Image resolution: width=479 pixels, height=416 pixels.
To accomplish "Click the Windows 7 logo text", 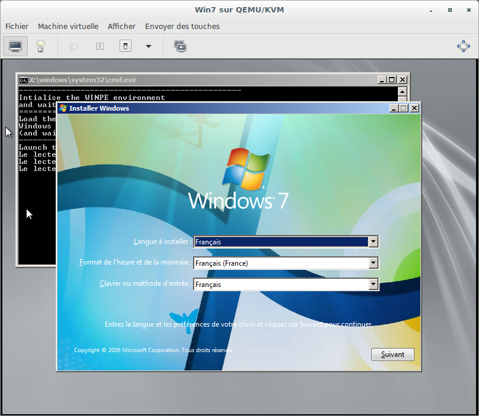I will pyautogui.click(x=238, y=201).
